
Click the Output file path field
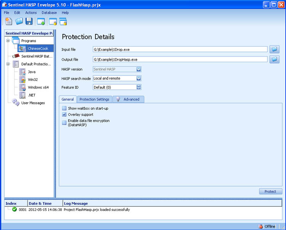pos(180,60)
